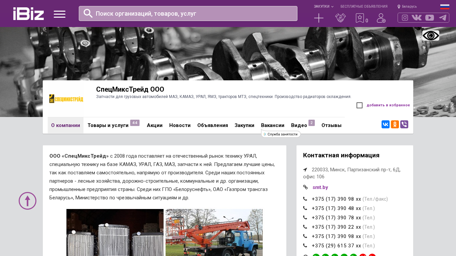Open the Вакансии tab

click(273, 125)
